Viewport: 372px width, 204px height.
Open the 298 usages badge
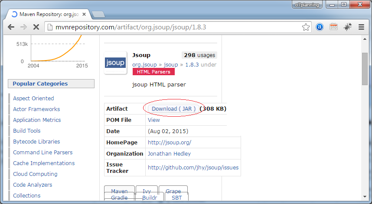click(199, 55)
